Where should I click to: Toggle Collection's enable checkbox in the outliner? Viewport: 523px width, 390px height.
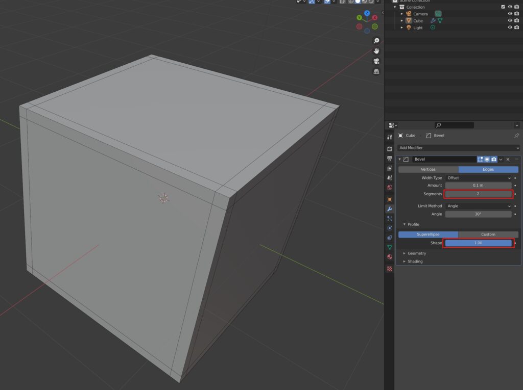[503, 7]
